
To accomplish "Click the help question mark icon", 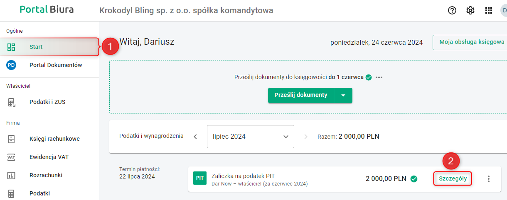I will point(452,10).
